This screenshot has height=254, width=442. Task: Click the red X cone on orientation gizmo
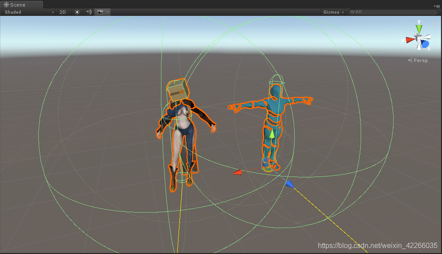click(410, 40)
